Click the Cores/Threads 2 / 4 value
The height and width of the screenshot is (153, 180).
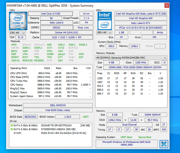click(x=86, y=18)
